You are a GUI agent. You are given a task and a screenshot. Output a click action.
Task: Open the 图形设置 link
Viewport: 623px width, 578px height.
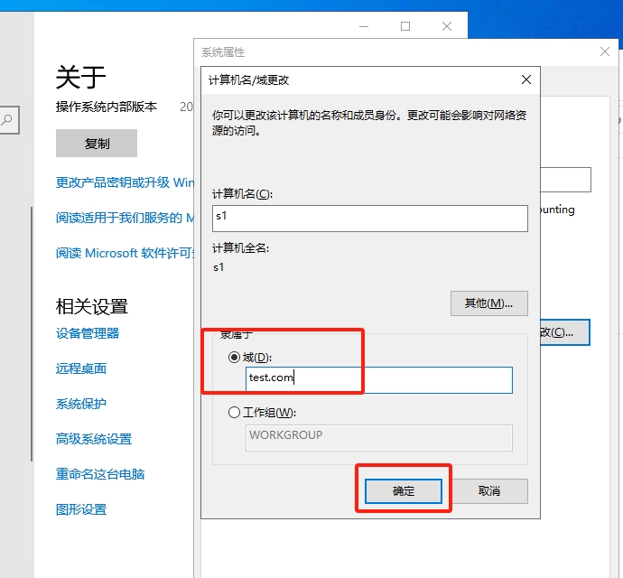[81, 509]
